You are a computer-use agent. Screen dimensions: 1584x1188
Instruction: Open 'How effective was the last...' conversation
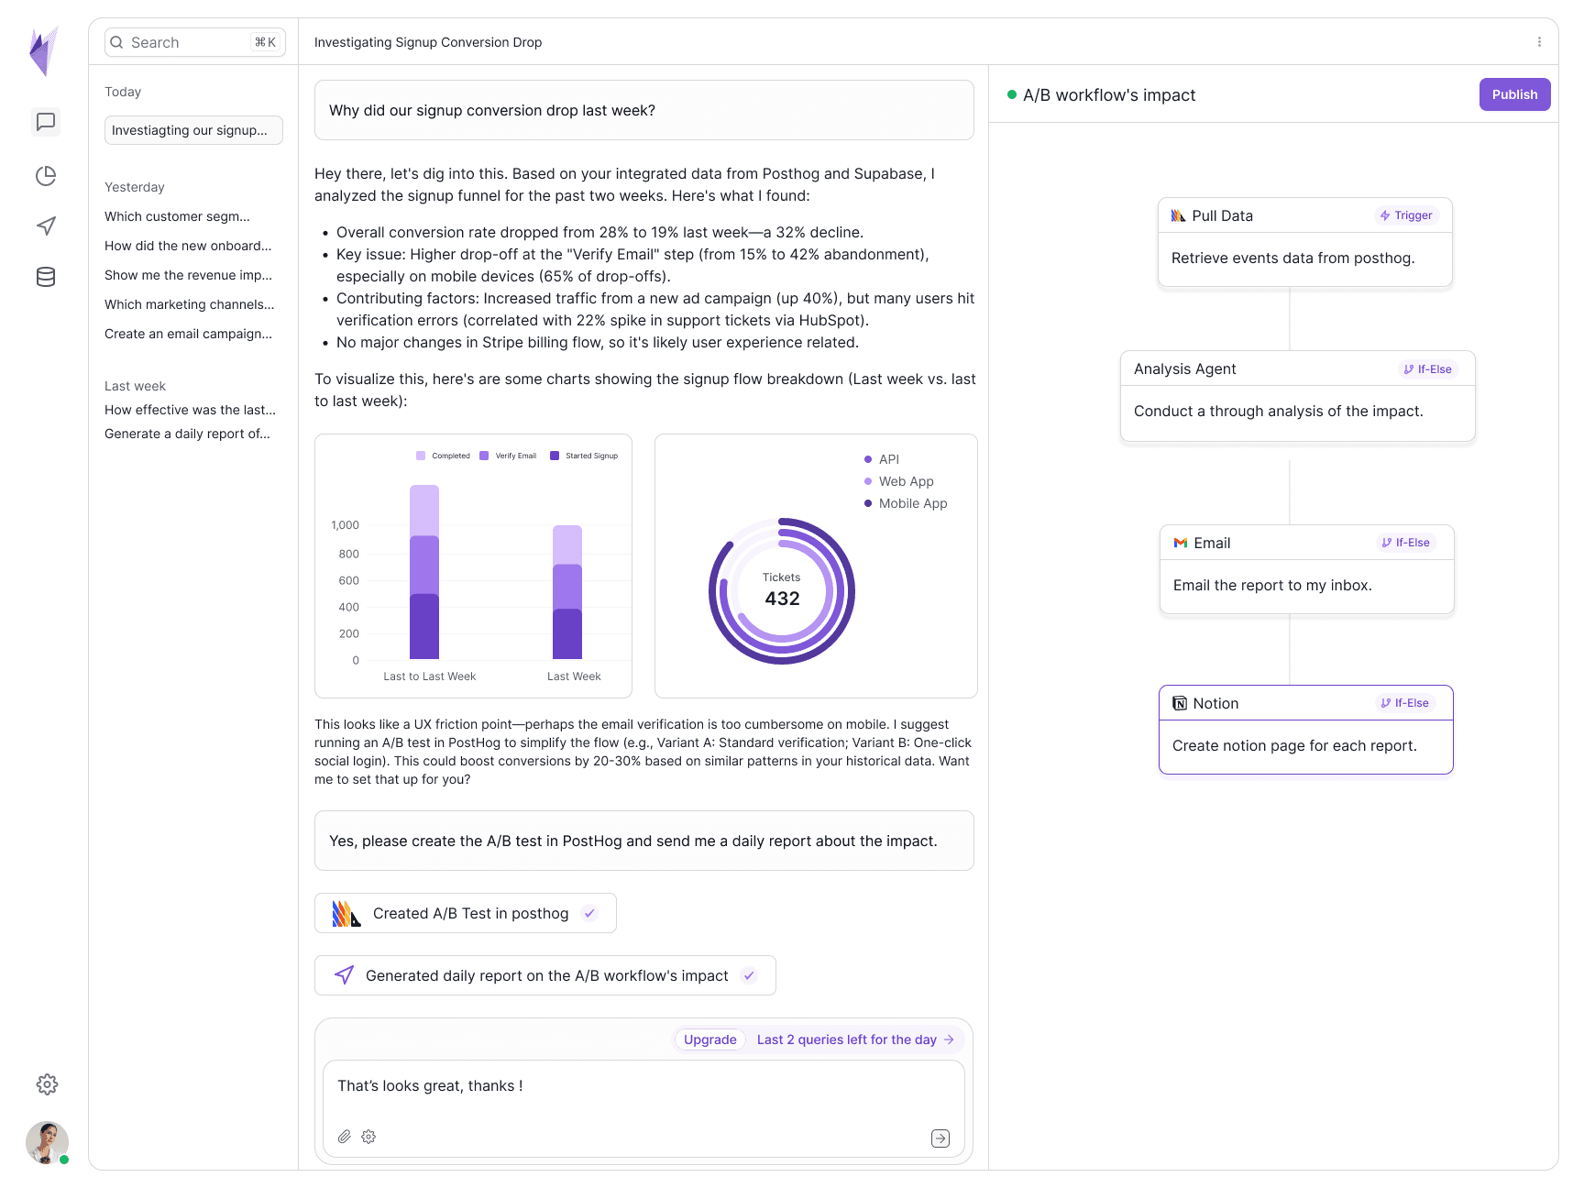tap(190, 410)
